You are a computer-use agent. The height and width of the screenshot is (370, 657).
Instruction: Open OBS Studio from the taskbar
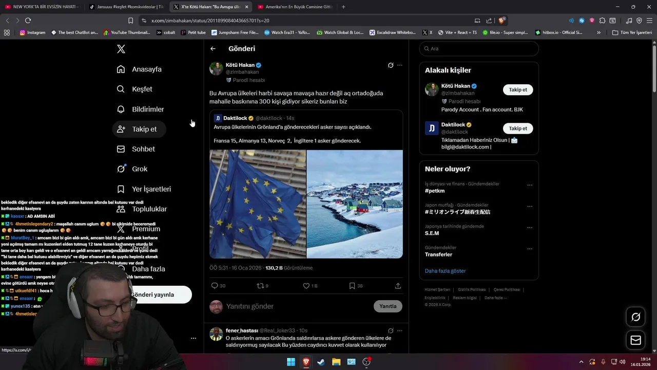point(366,362)
